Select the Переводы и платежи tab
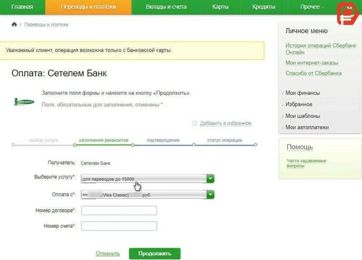 coord(88,7)
